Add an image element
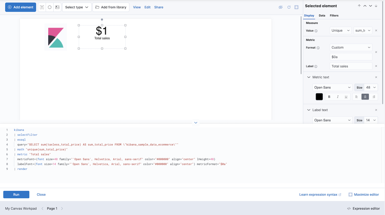The image size is (385, 215). click(x=57, y=7)
